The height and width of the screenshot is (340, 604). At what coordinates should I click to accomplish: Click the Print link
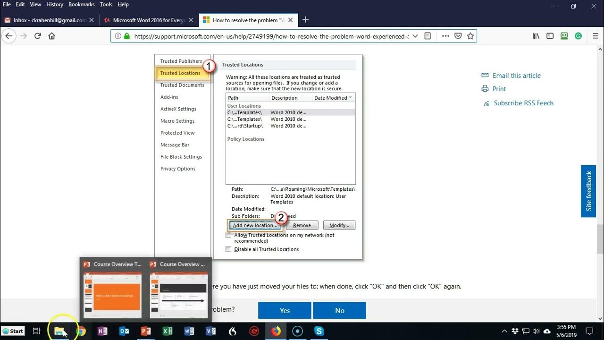499,89
